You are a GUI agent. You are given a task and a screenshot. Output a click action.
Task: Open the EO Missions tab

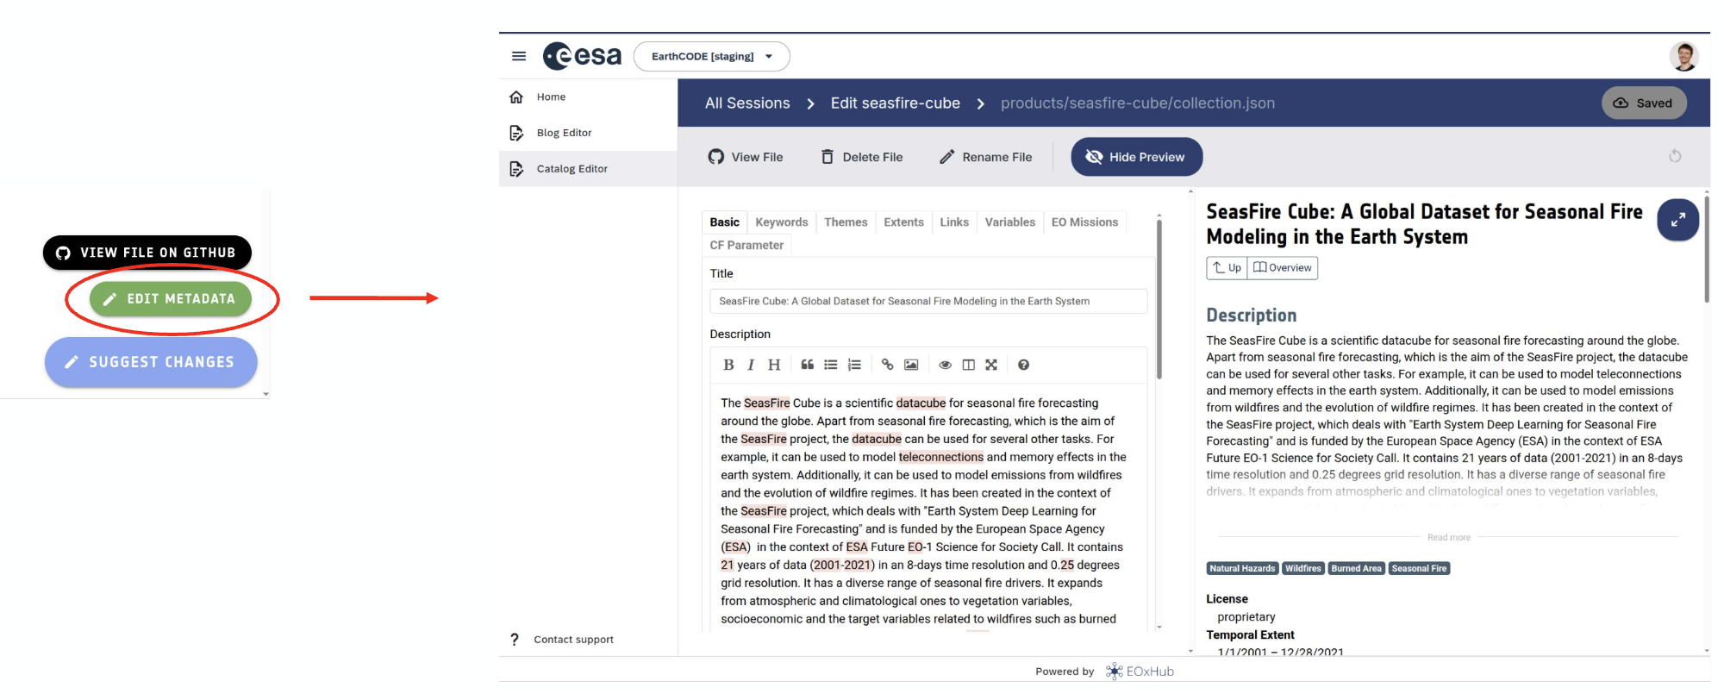pos(1084,222)
